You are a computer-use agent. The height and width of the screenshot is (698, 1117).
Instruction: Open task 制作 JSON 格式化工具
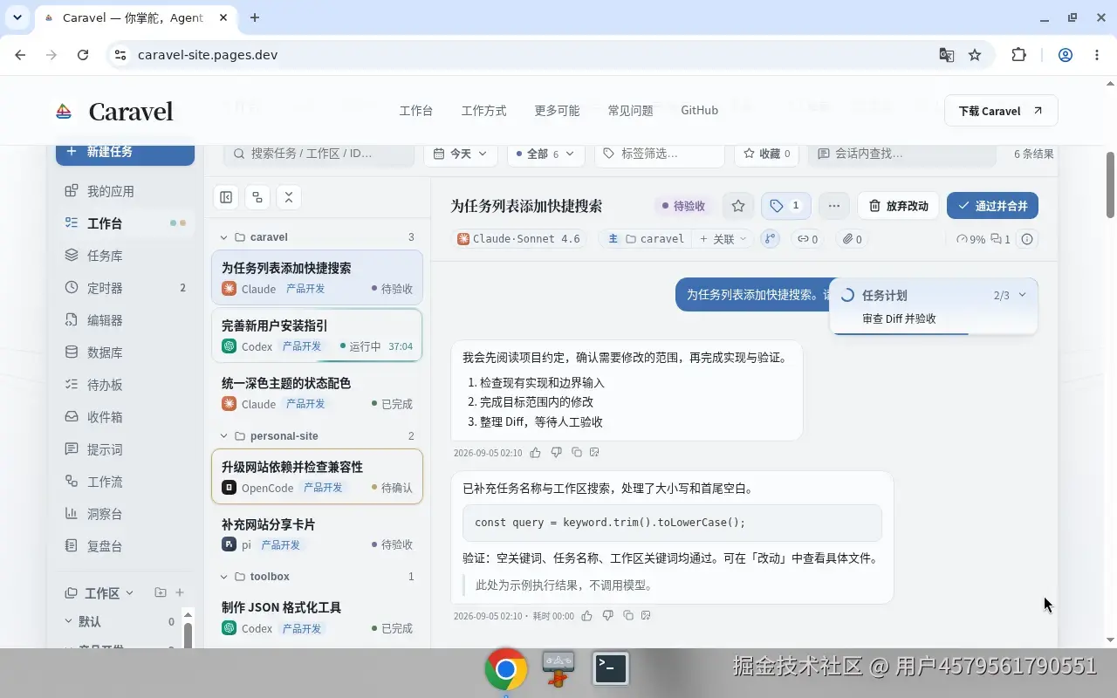point(317,617)
